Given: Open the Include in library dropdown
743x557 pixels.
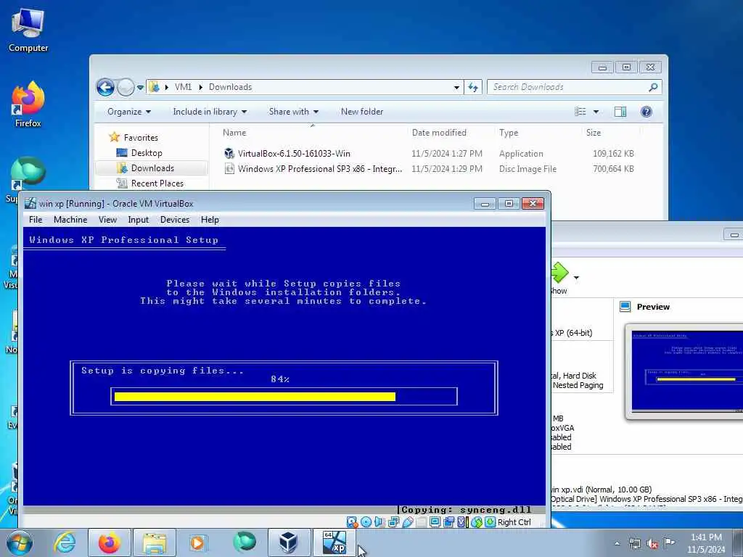Looking at the screenshot, I should [210, 112].
